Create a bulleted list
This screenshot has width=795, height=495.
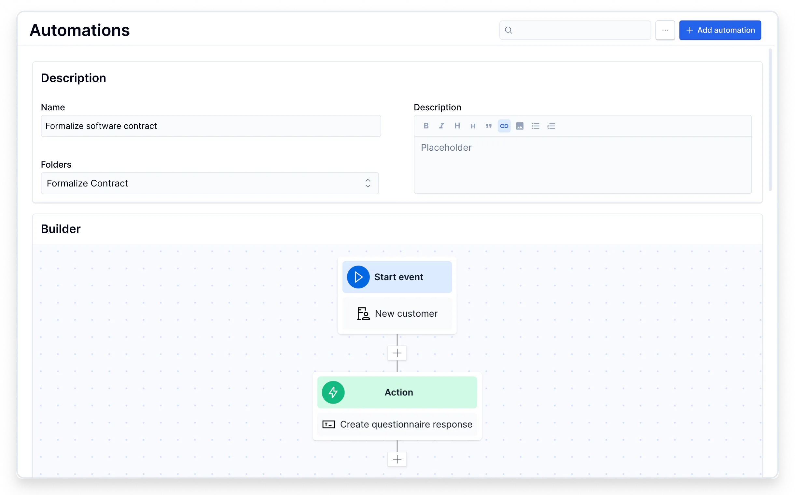point(535,126)
